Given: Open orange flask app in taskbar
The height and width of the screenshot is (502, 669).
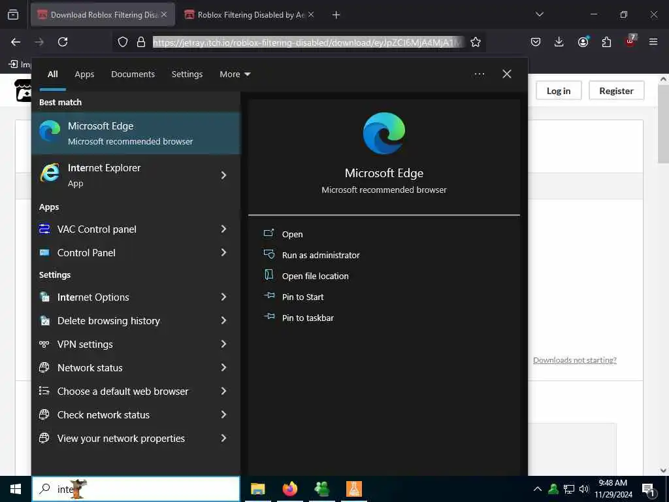Looking at the screenshot, I should 353,489.
